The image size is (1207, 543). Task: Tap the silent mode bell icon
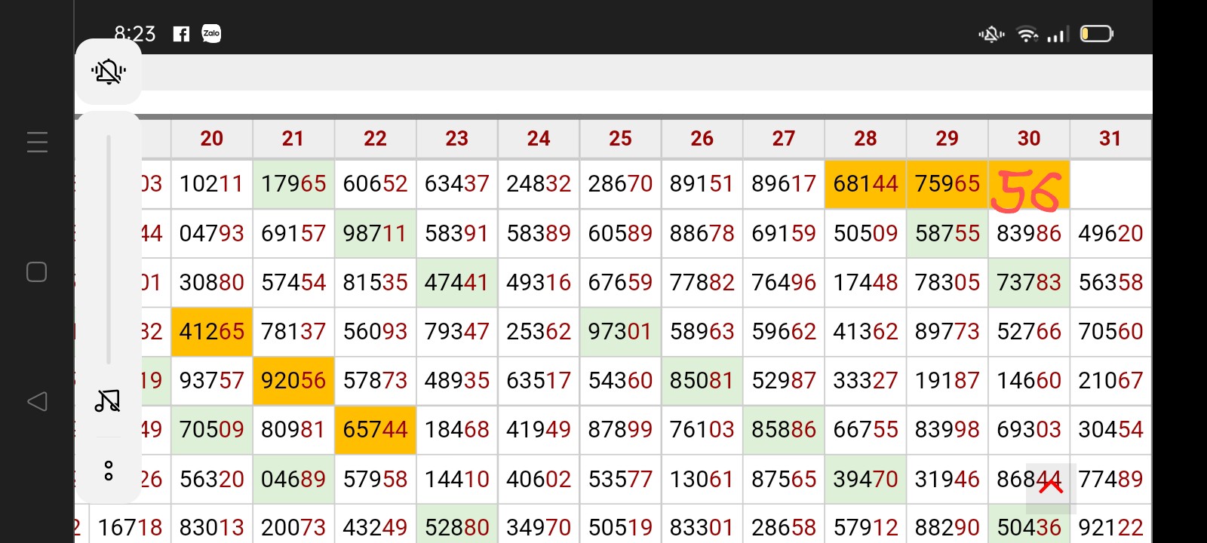[x=109, y=72]
